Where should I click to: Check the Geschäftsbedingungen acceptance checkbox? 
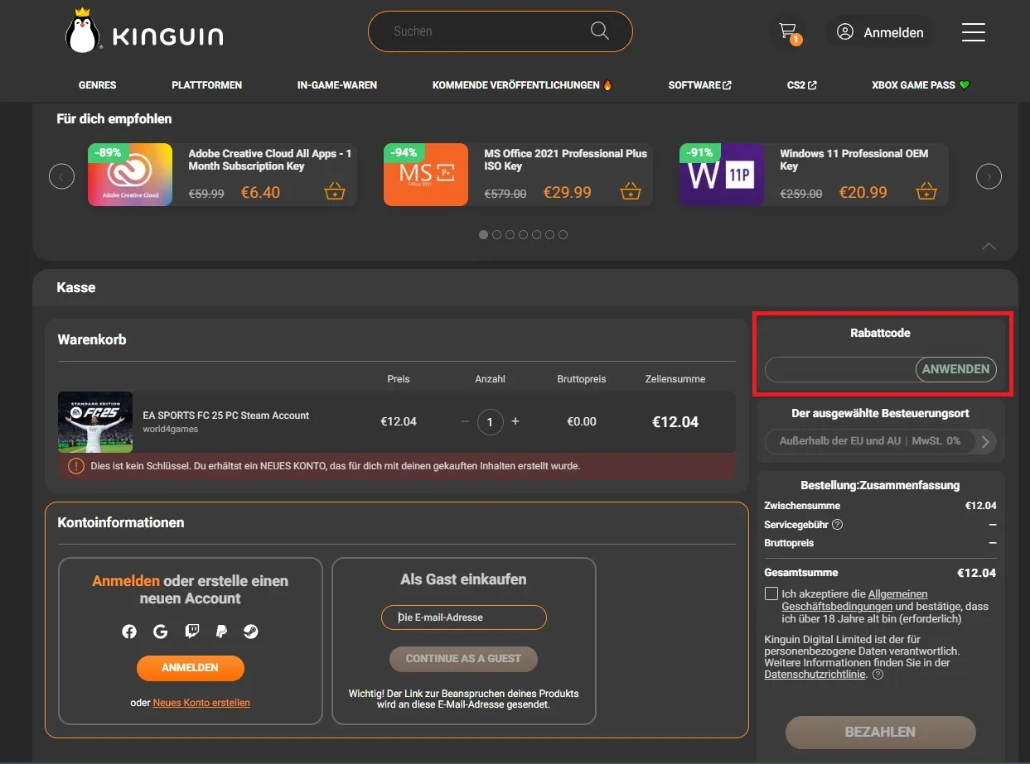pos(771,593)
